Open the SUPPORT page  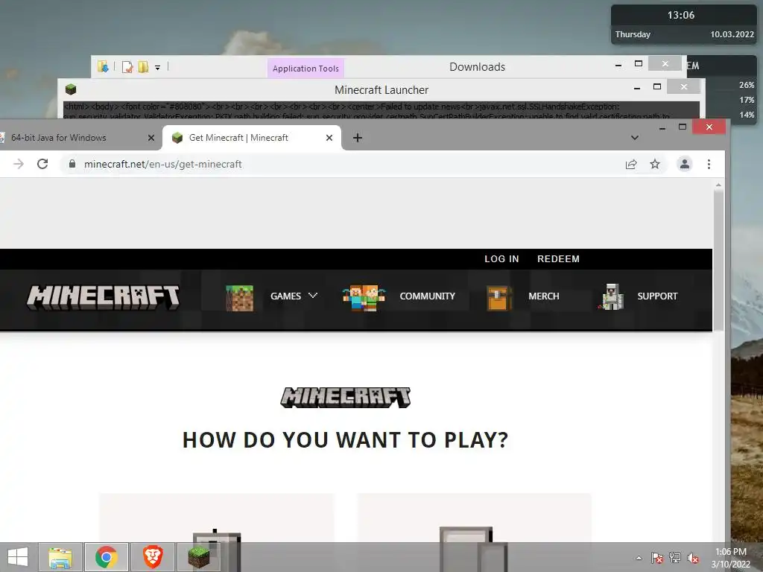click(657, 296)
